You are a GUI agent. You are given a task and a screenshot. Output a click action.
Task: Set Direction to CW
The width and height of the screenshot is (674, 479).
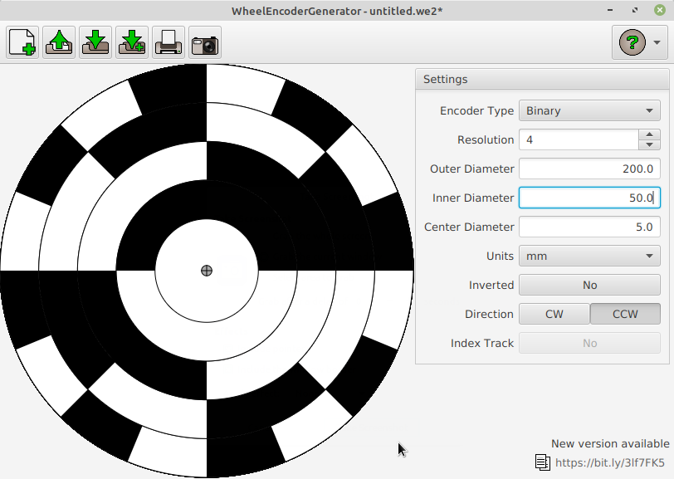pos(554,314)
